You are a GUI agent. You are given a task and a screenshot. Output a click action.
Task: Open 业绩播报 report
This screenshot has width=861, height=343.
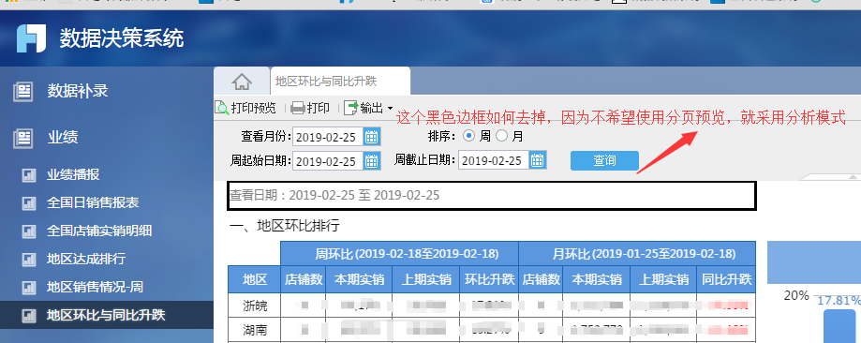pos(73,175)
